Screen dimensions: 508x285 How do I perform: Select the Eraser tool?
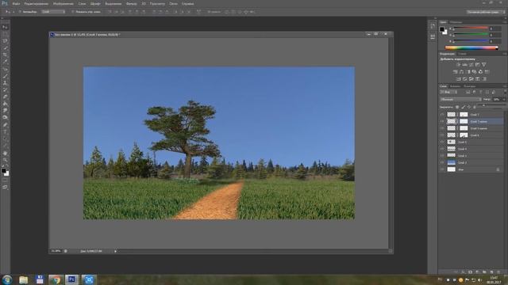(x=6, y=97)
